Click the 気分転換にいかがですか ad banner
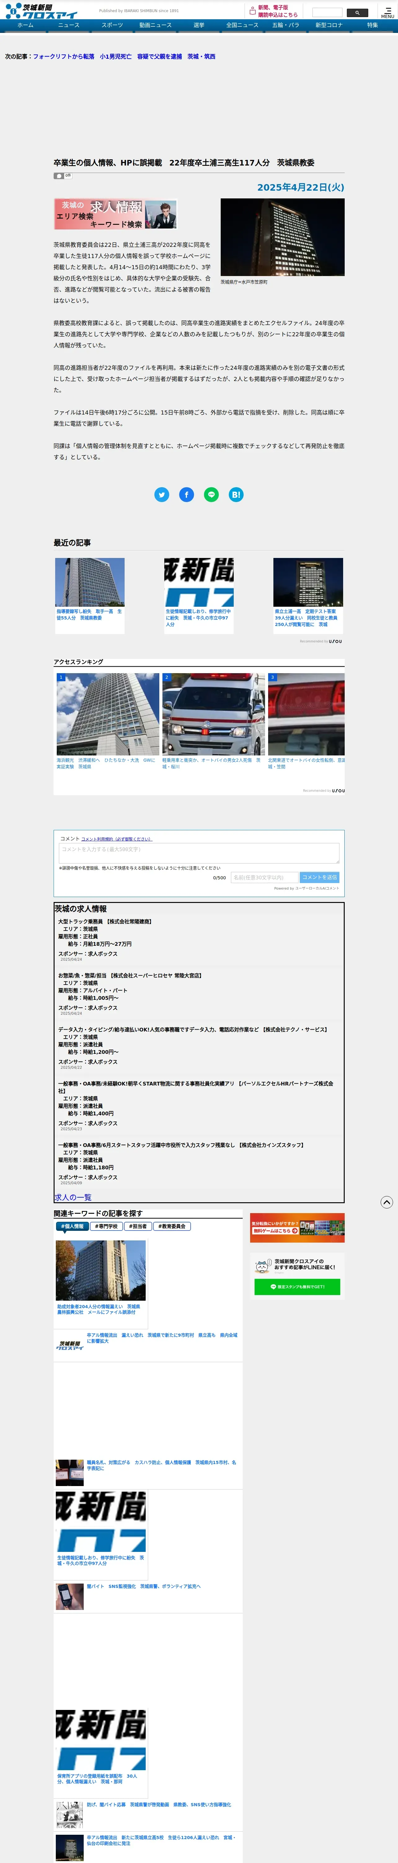 coord(297,1227)
